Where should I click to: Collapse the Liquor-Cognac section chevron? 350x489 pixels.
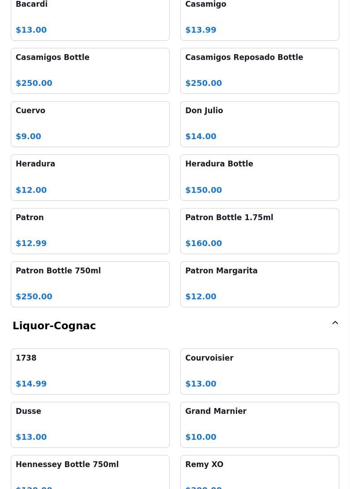tap(335, 323)
